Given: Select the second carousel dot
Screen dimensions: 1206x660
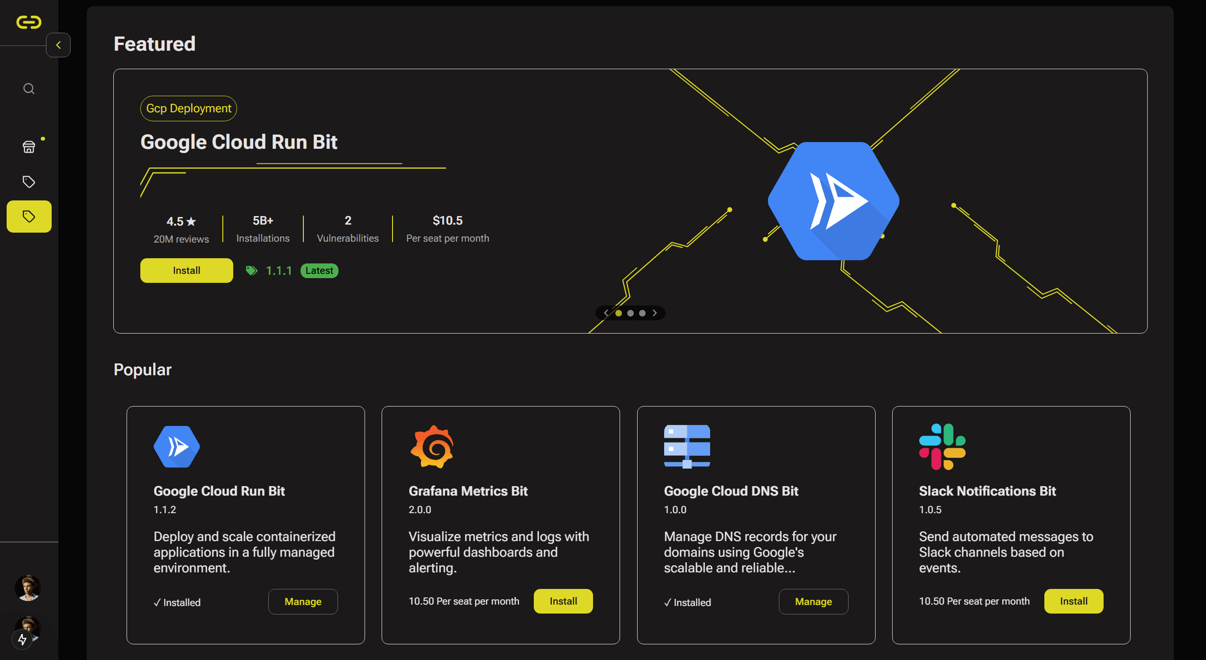Looking at the screenshot, I should point(630,313).
